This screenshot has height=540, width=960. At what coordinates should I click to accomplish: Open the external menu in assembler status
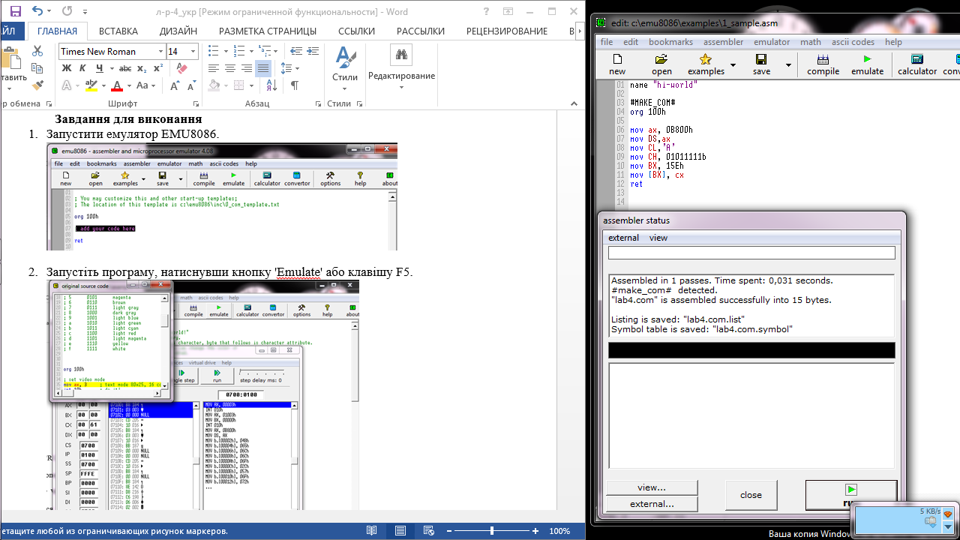click(x=623, y=238)
